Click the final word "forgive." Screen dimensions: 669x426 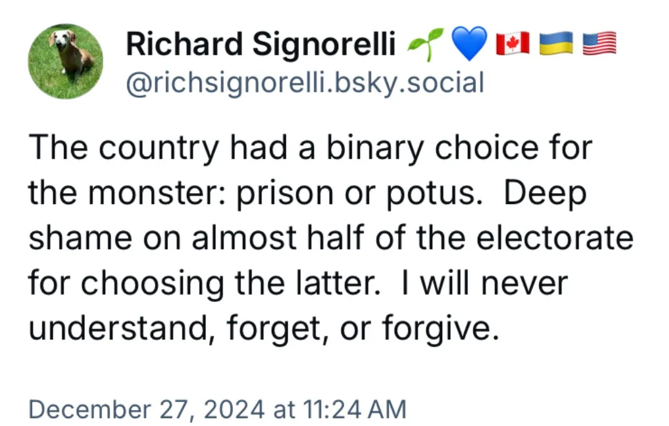(x=440, y=328)
